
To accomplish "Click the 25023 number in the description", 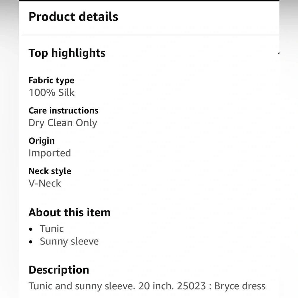I will [191, 286].
